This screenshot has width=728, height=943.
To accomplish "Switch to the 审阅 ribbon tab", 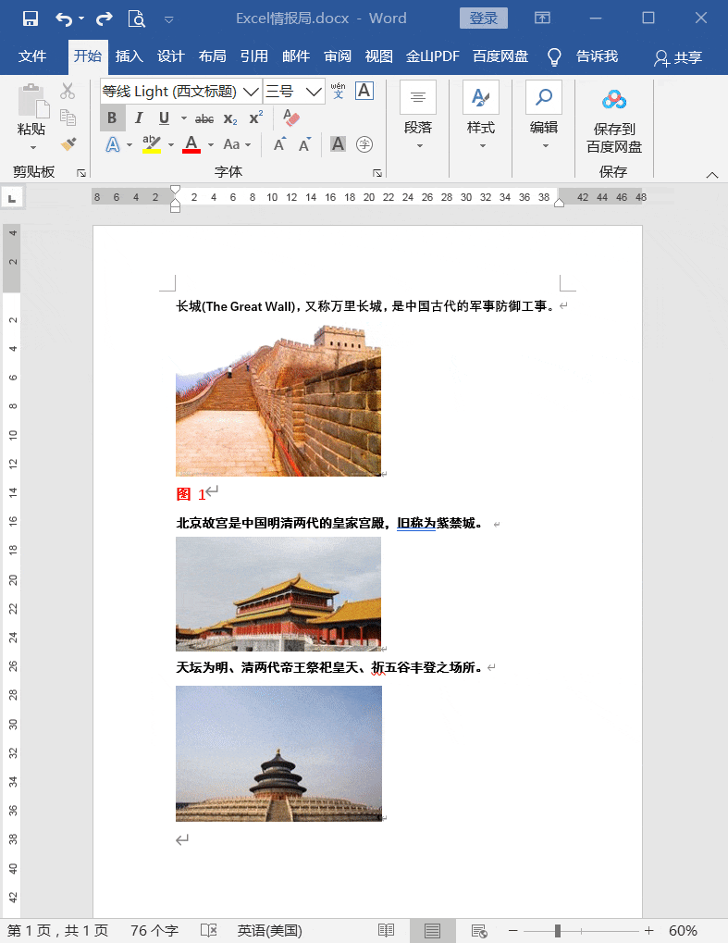I will [x=337, y=56].
